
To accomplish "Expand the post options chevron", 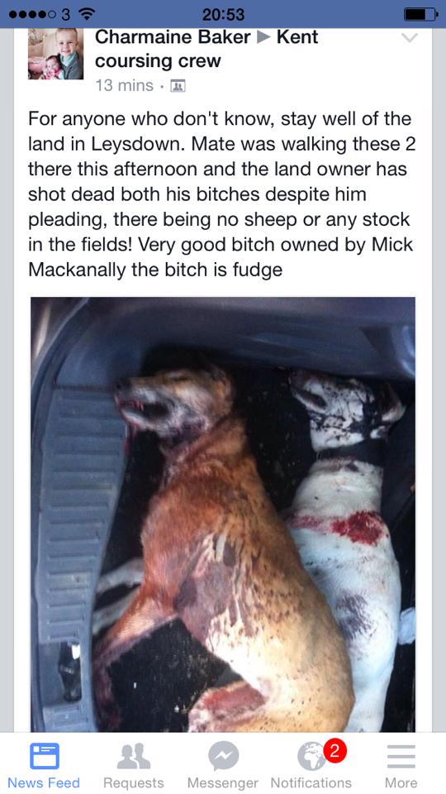I will pos(409,38).
